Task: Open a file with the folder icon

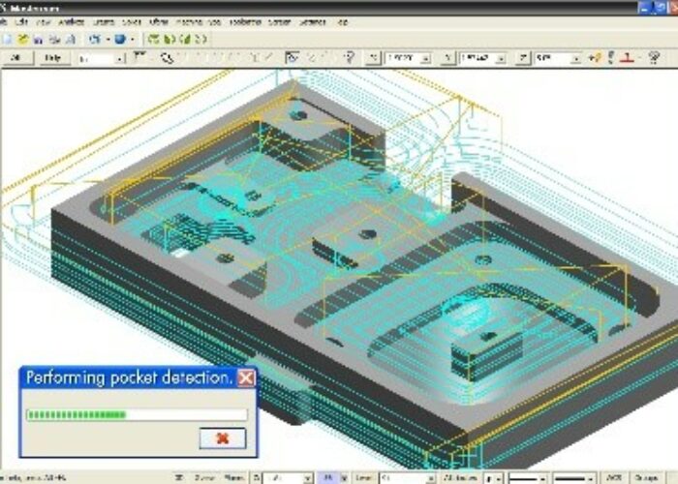Action: point(22,40)
